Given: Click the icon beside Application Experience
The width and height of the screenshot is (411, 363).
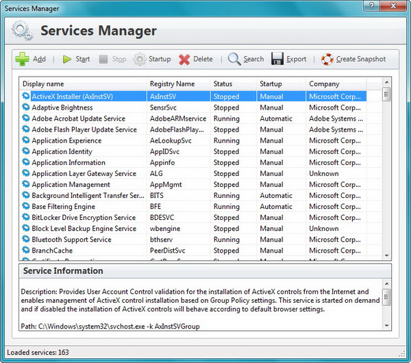Looking at the screenshot, I should [26, 140].
